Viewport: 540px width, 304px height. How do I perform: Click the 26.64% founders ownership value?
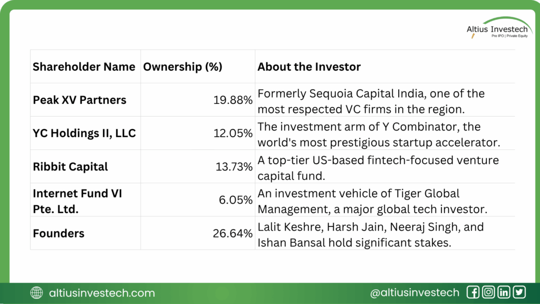coord(233,233)
